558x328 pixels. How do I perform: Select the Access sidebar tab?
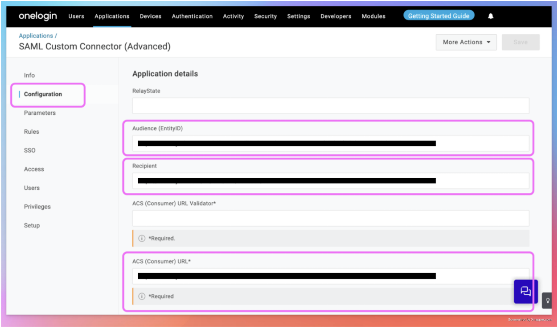coord(34,169)
